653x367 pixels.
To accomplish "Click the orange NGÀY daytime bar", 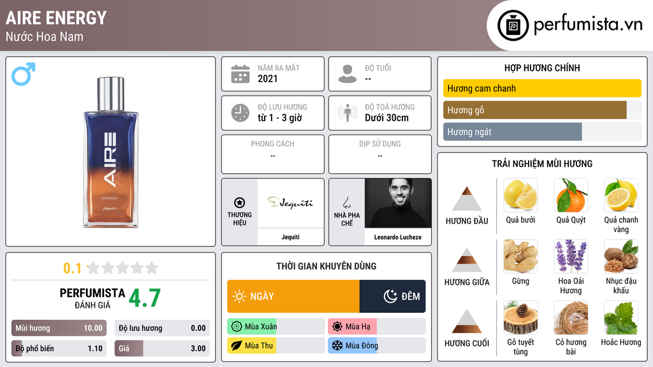I will pos(293,296).
